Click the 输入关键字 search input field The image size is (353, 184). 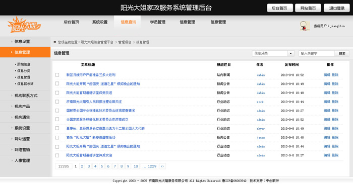pyautogui.click(x=317, y=53)
